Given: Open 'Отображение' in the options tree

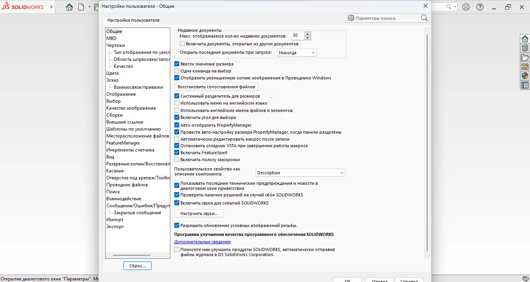Looking at the screenshot, I should click(x=121, y=94).
